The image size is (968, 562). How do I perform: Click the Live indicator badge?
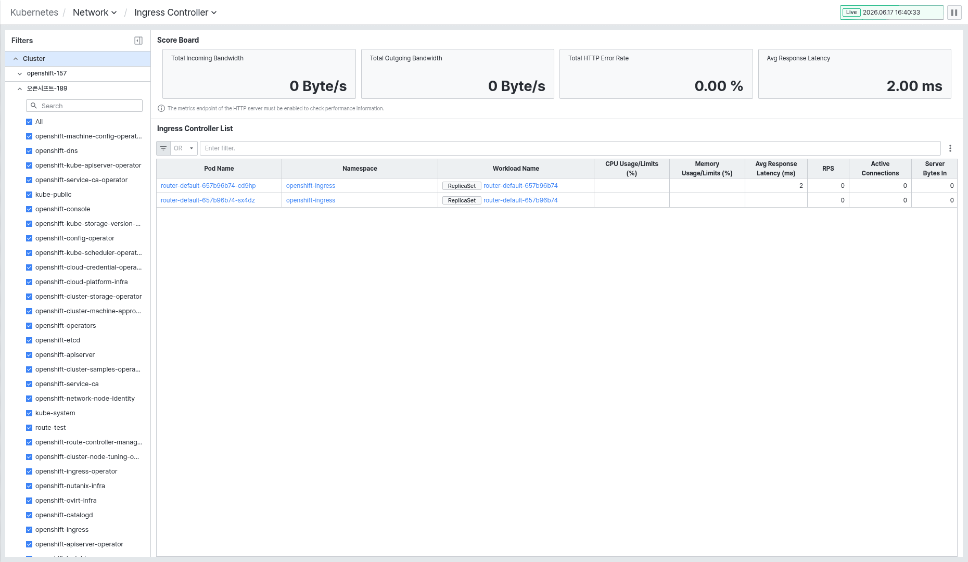click(x=851, y=12)
